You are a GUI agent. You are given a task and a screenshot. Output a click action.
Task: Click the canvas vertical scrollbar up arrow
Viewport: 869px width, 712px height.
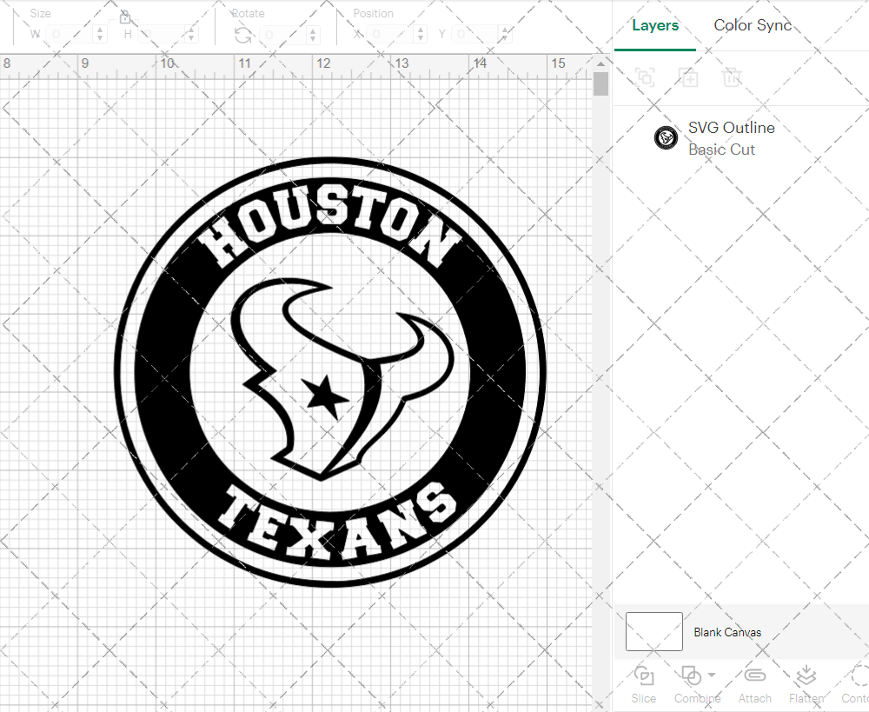(x=600, y=63)
